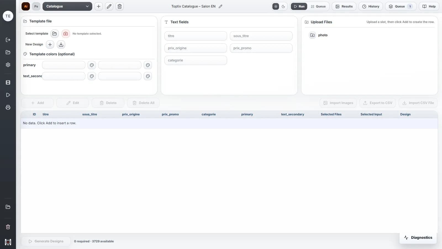Click the prix_origine column header
Image resolution: width=442 pixels, height=249 pixels.
point(131,114)
